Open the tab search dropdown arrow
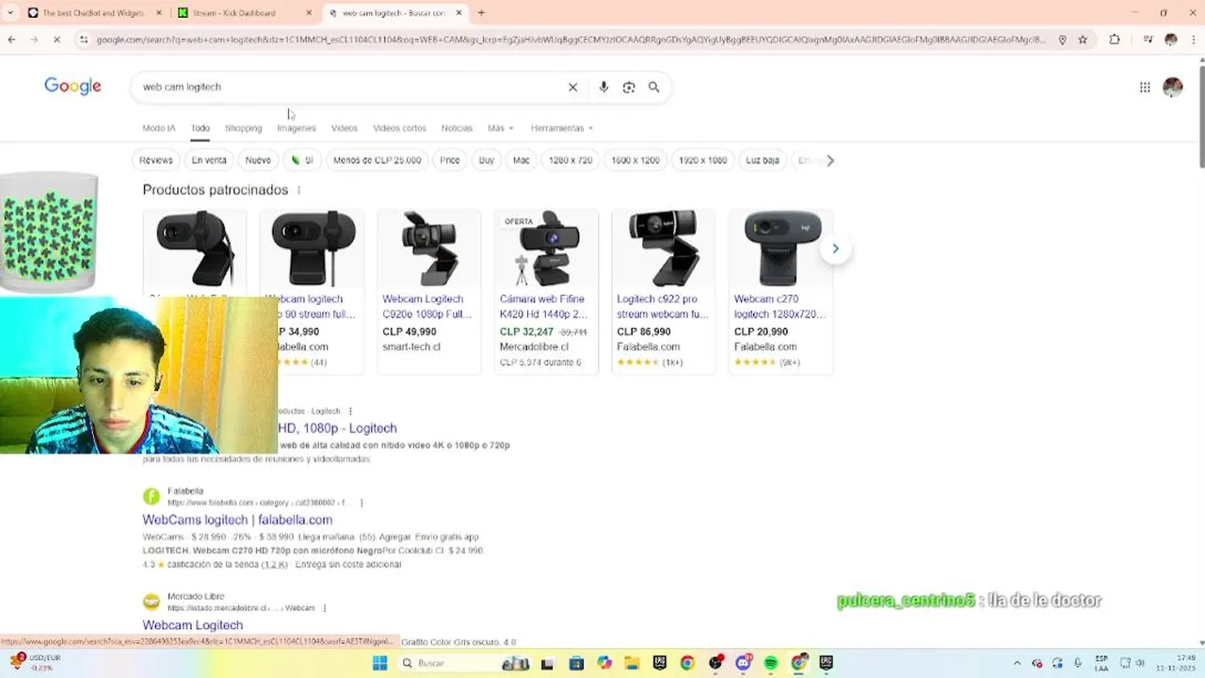This screenshot has width=1205, height=678. coord(10,13)
